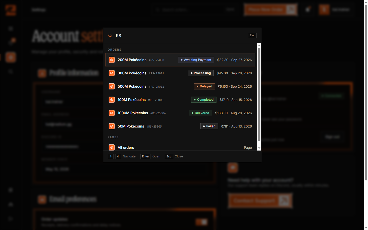This screenshot has height=230, width=368.
Task: Click the package icon beside 1000M Pokécoins
Action: coord(112,113)
